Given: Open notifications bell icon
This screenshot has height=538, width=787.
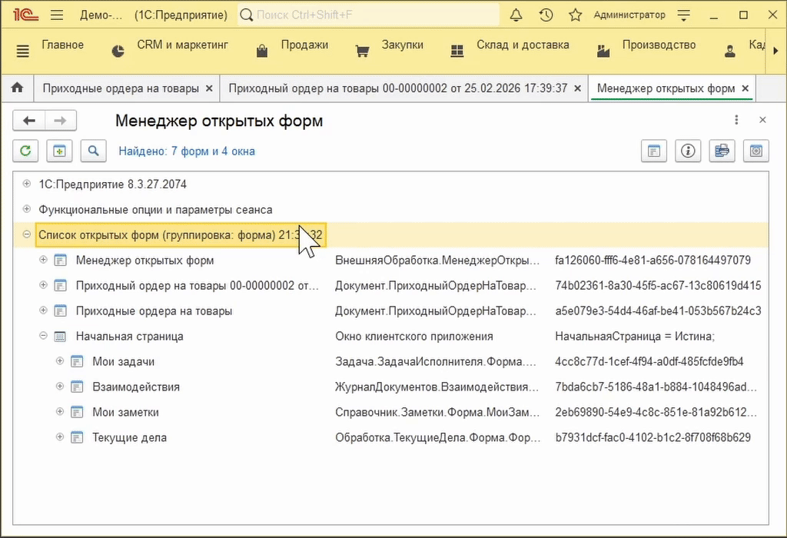Looking at the screenshot, I should pyautogui.click(x=516, y=15).
